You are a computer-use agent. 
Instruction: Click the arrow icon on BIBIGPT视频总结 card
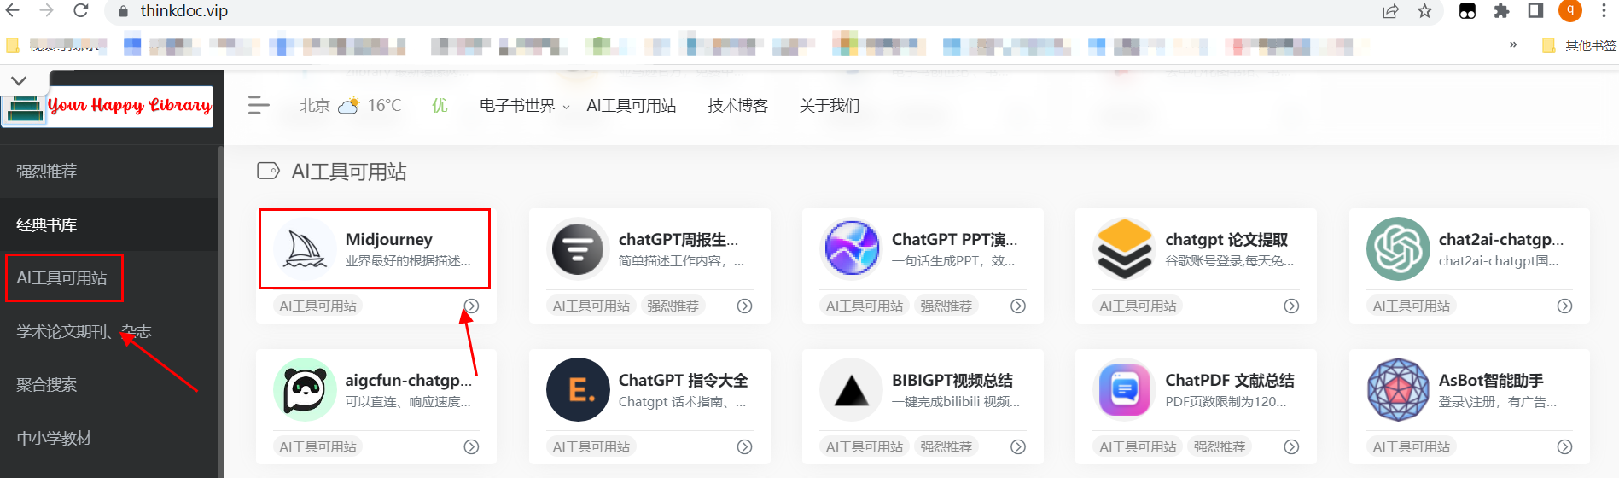[x=1018, y=446]
